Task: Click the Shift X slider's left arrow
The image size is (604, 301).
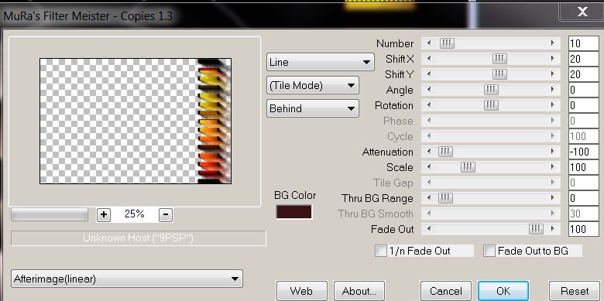Action: tap(429, 59)
